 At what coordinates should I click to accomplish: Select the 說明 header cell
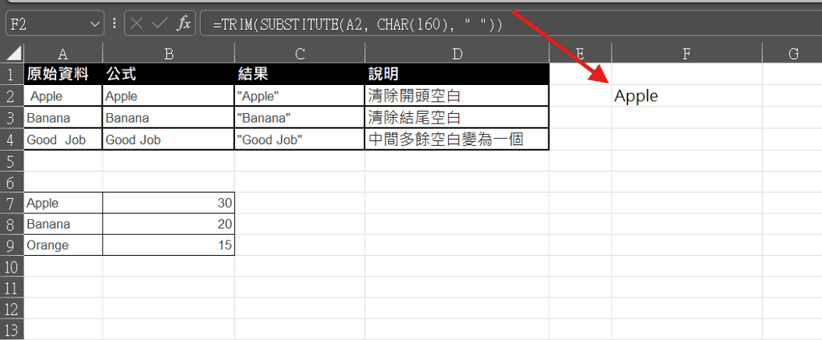pos(456,75)
